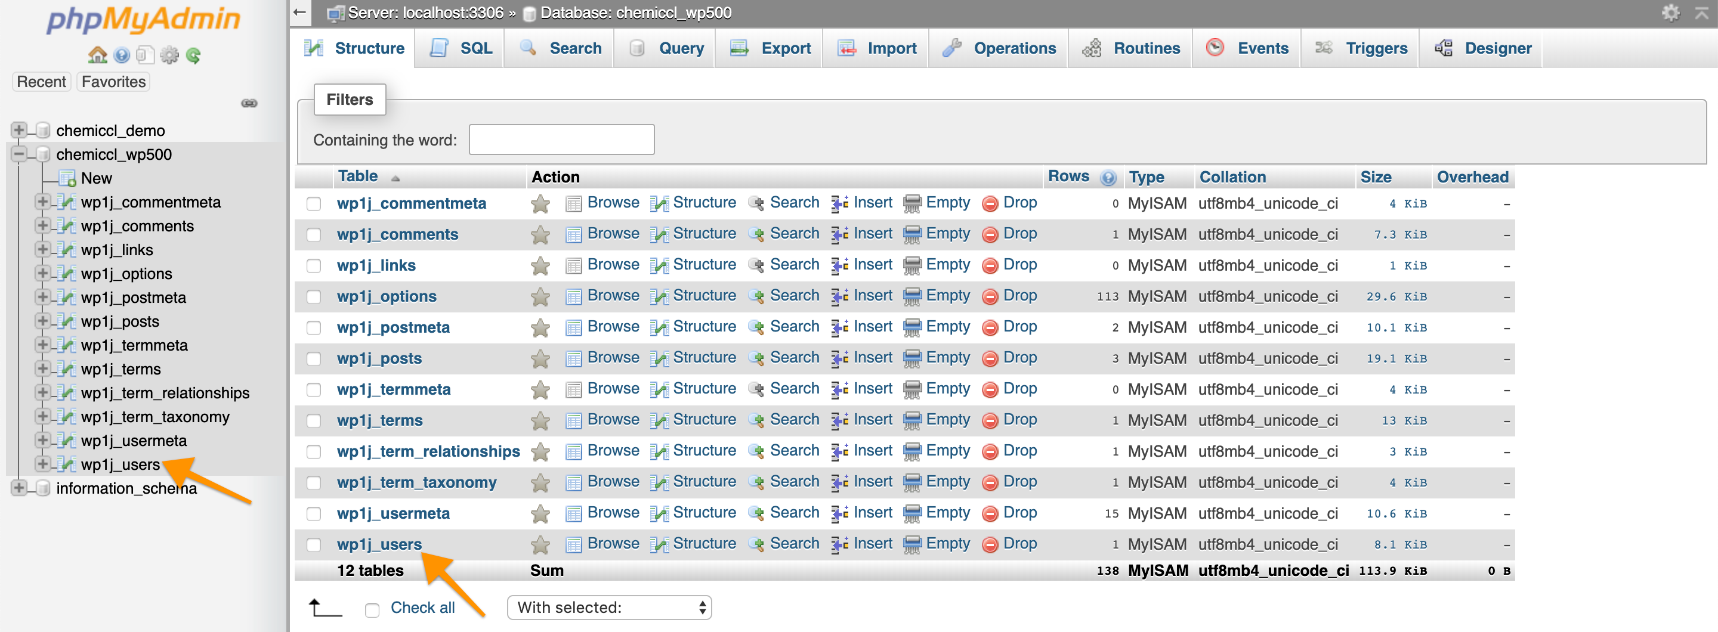Click the 'Containing the word' filter field

[561, 140]
